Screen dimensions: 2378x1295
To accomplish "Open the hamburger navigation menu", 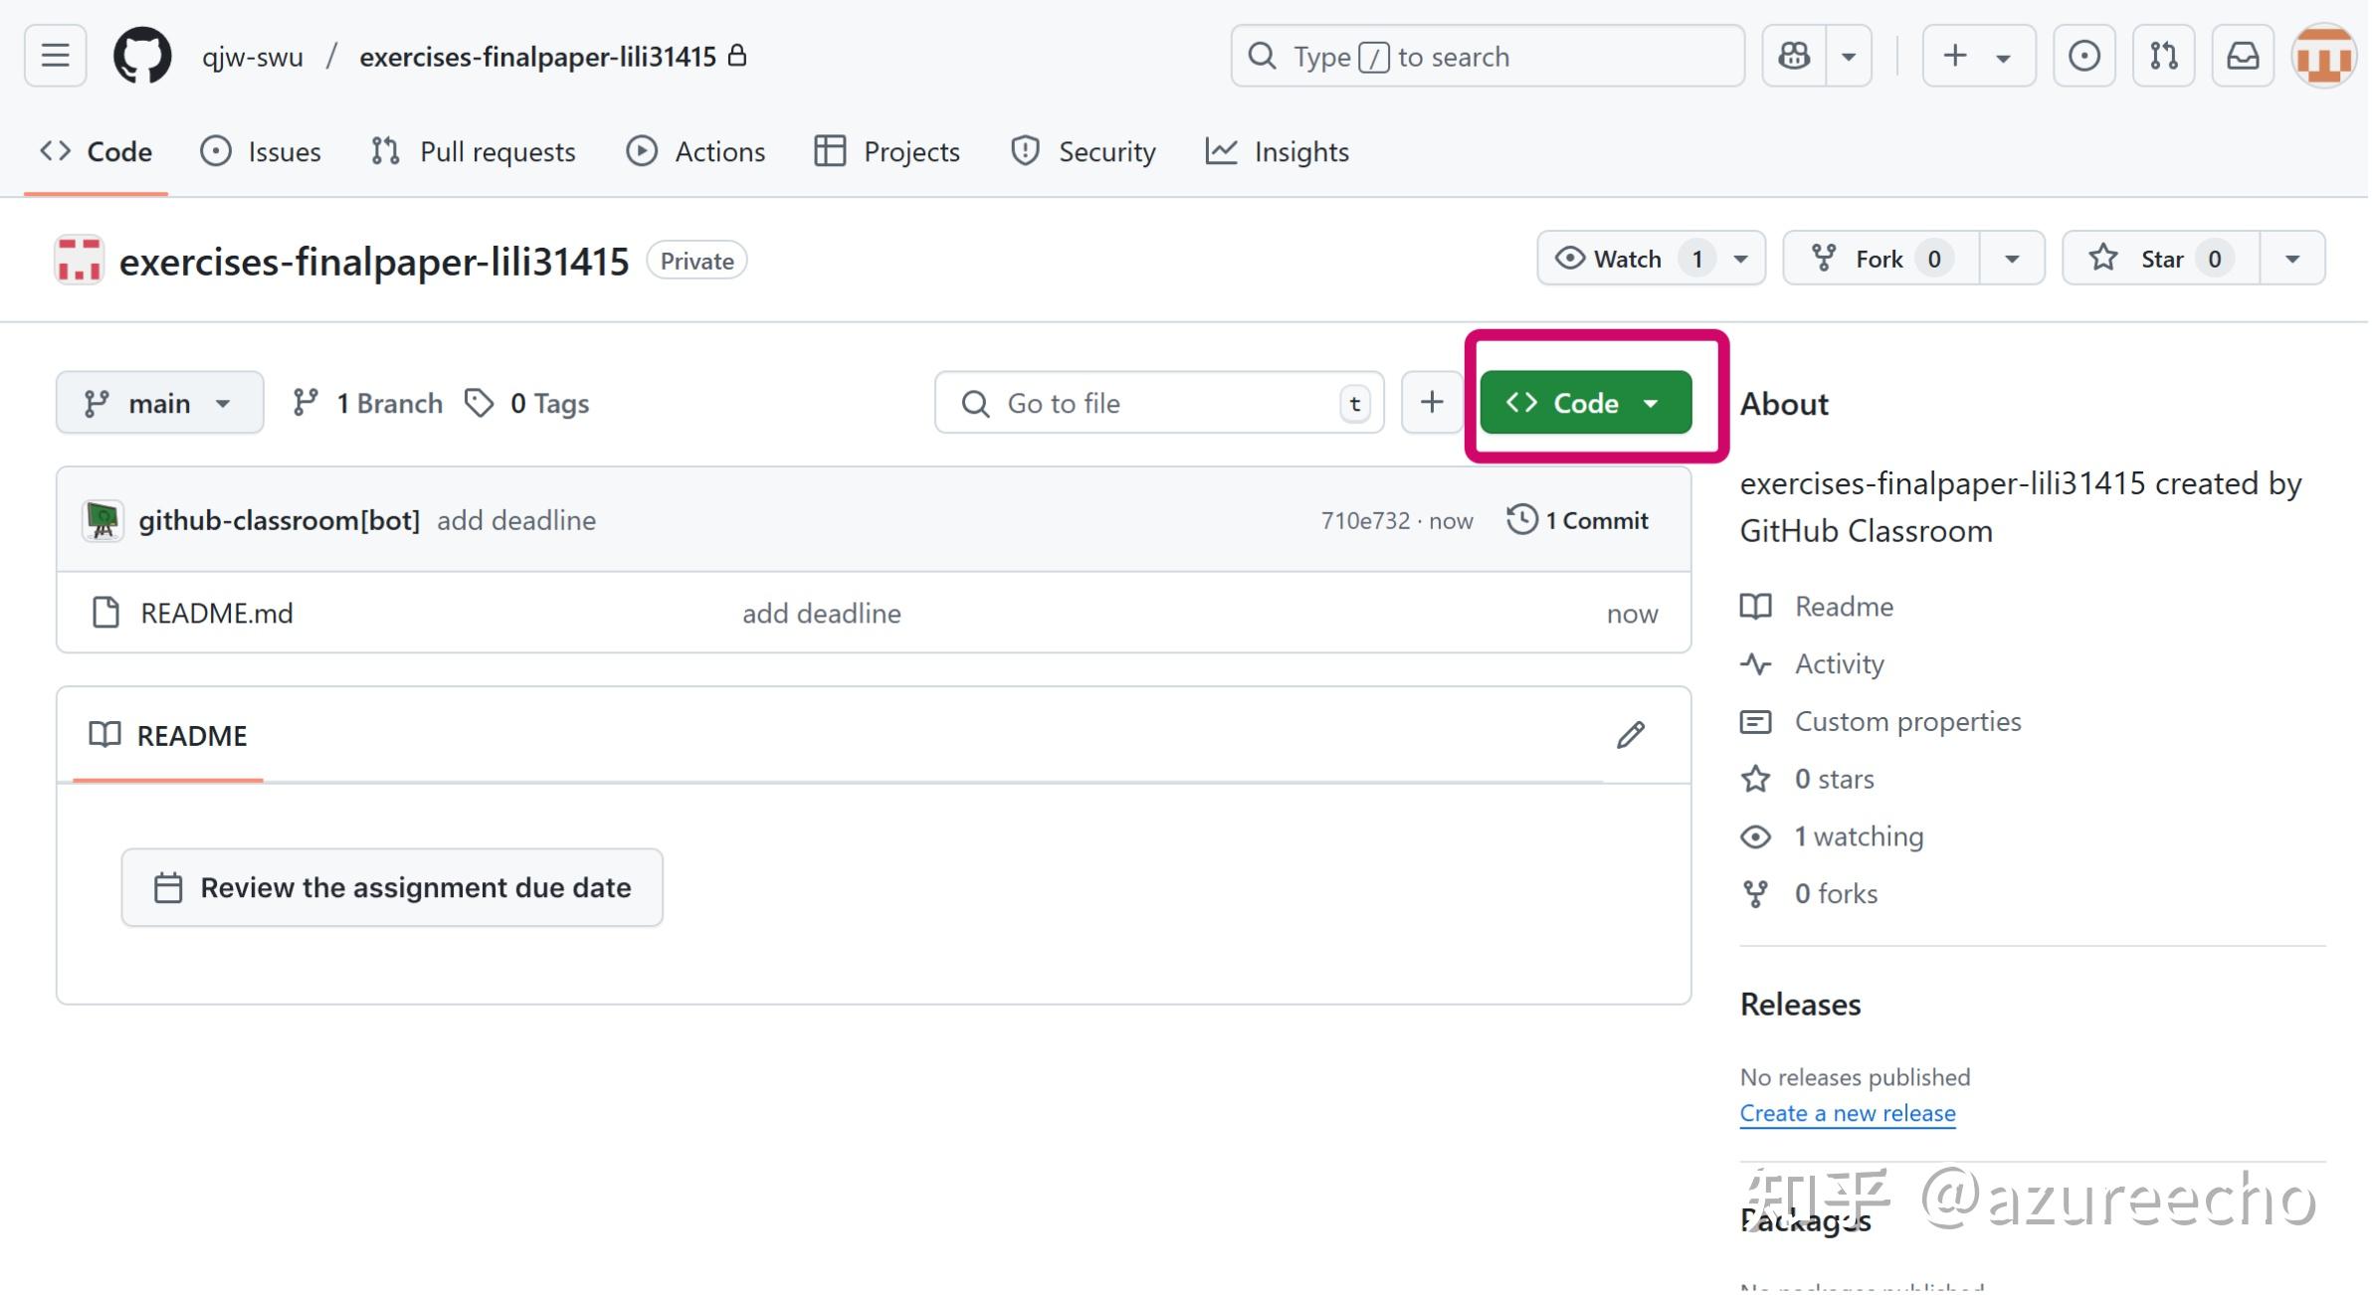I will [55, 56].
